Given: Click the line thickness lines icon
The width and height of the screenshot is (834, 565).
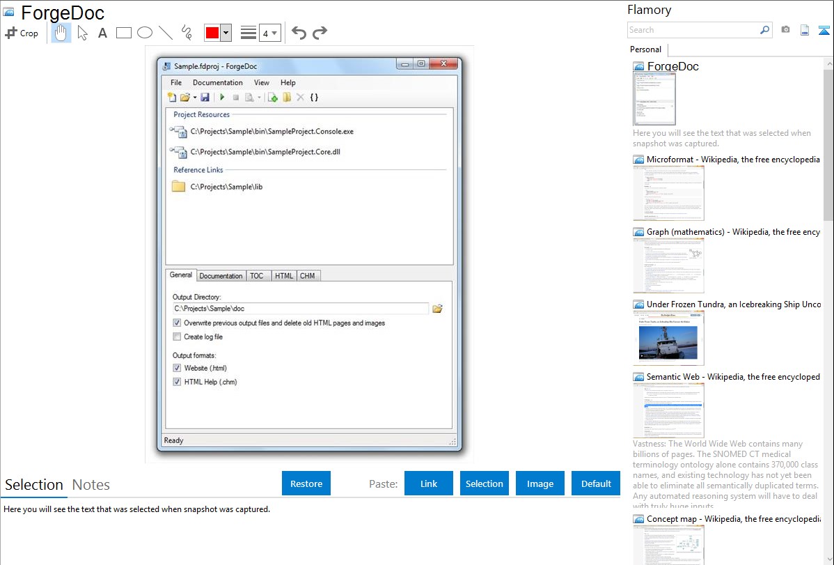Looking at the screenshot, I should (249, 33).
